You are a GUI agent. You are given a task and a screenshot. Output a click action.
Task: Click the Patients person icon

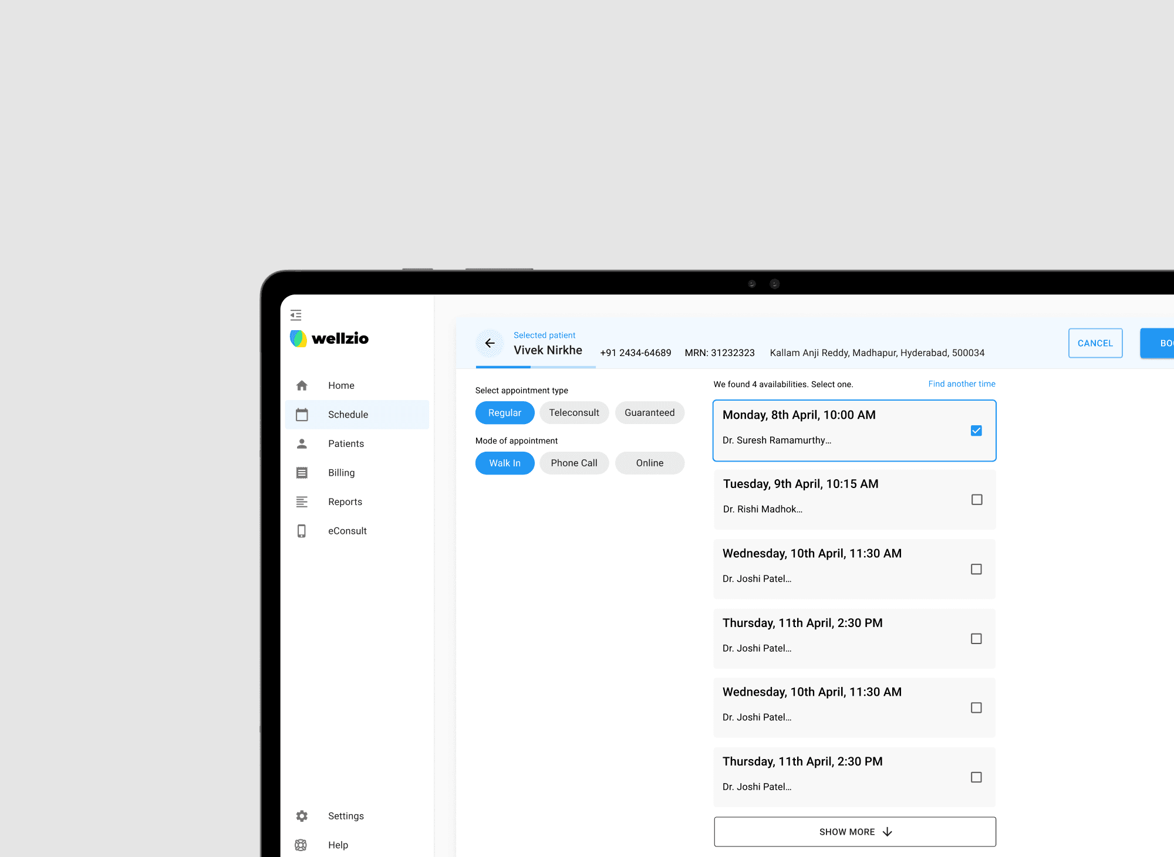(302, 443)
